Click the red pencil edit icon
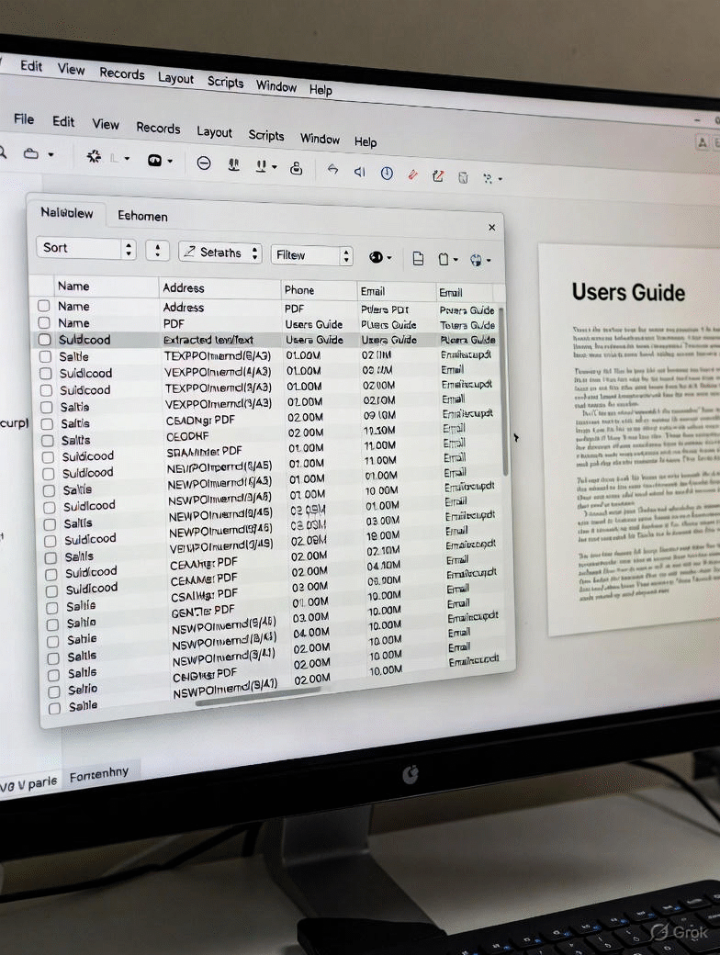 [412, 174]
